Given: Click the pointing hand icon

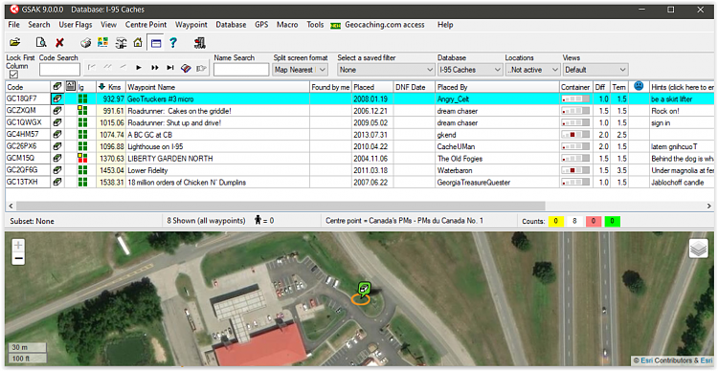Looking at the screenshot, I should tap(201, 68).
